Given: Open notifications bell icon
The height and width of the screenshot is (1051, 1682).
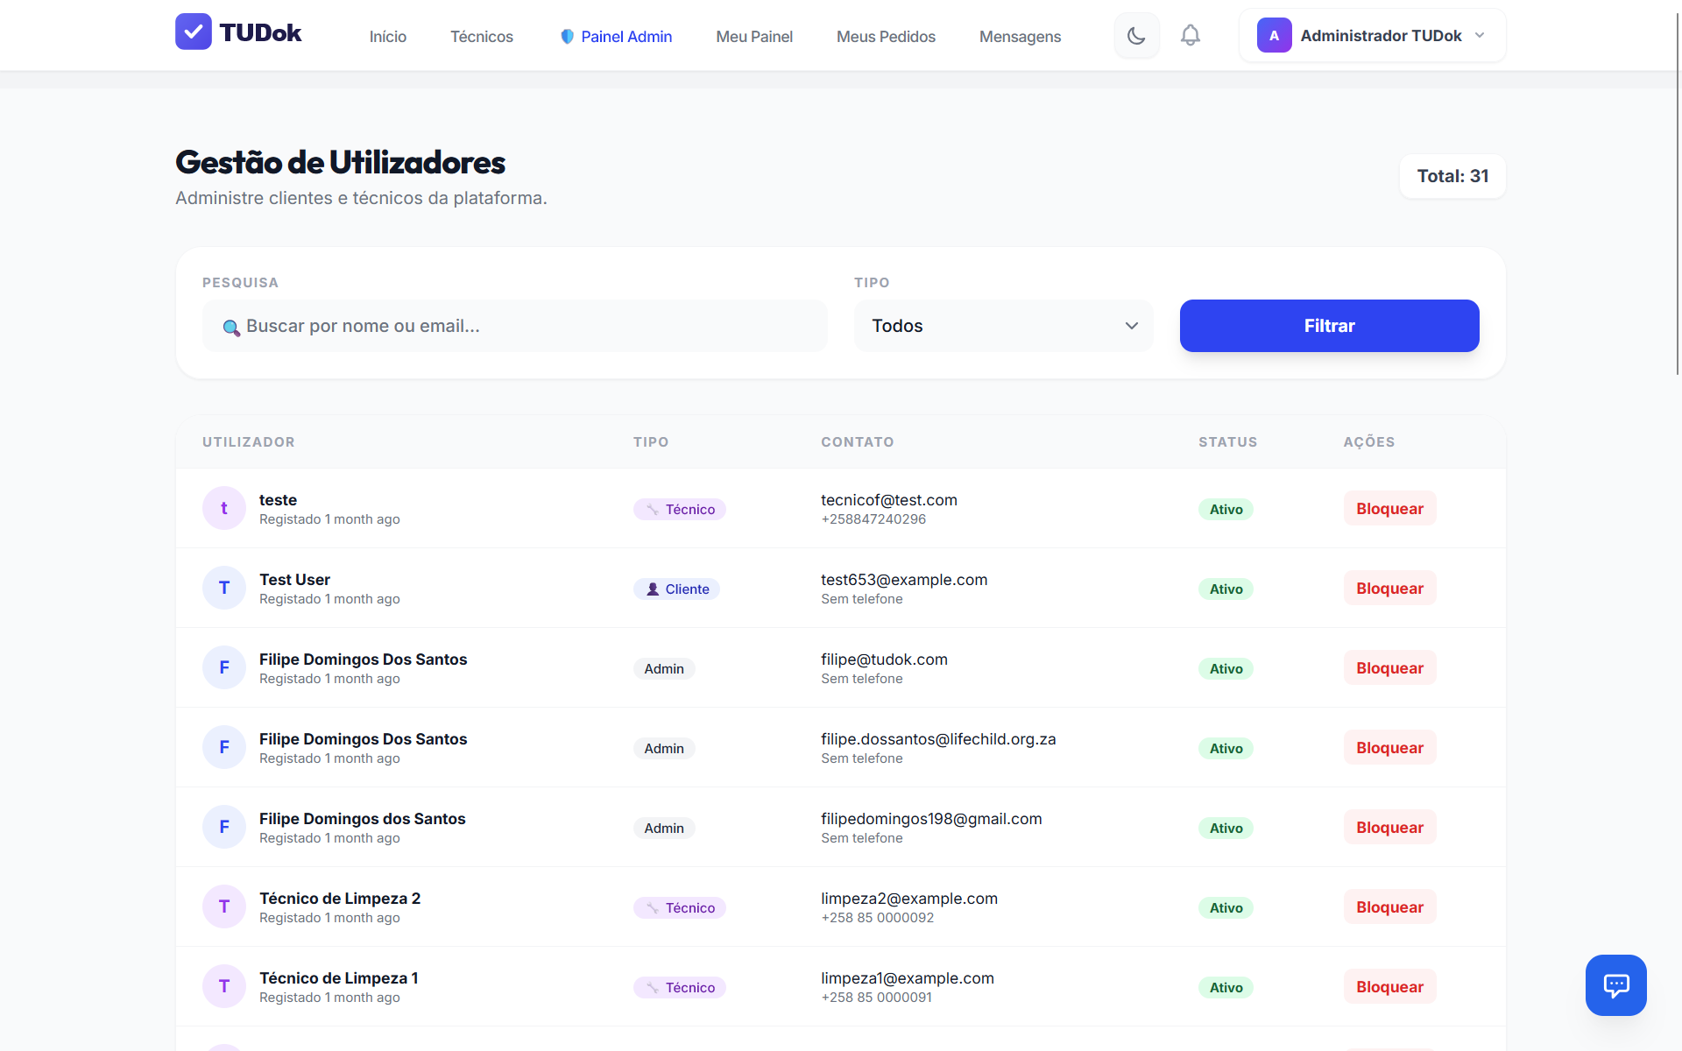Looking at the screenshot, I should pyautogui.click(x=1190, y=36).
